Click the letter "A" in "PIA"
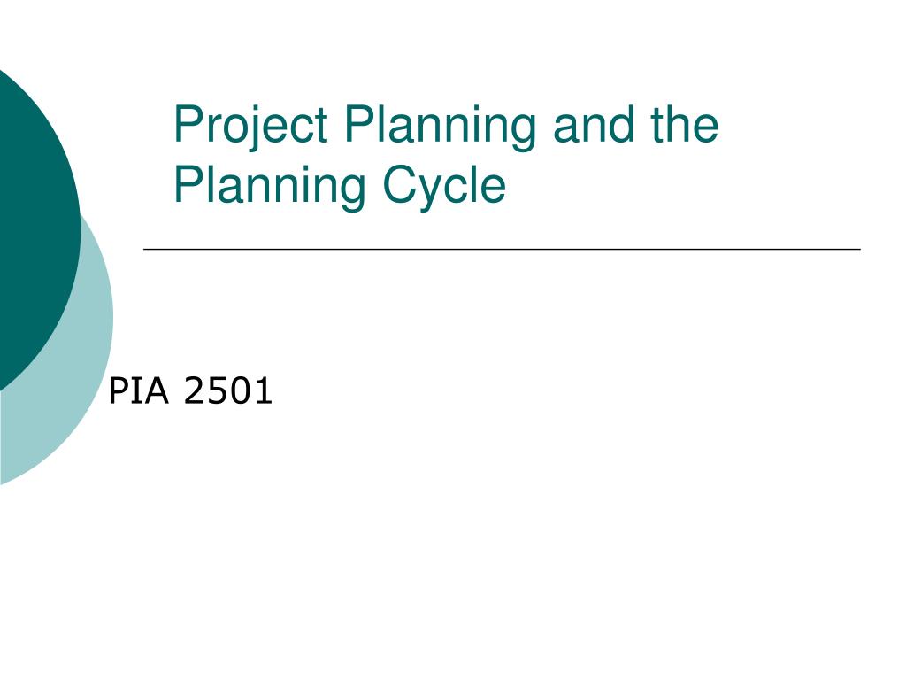 [x=157, y=390]
